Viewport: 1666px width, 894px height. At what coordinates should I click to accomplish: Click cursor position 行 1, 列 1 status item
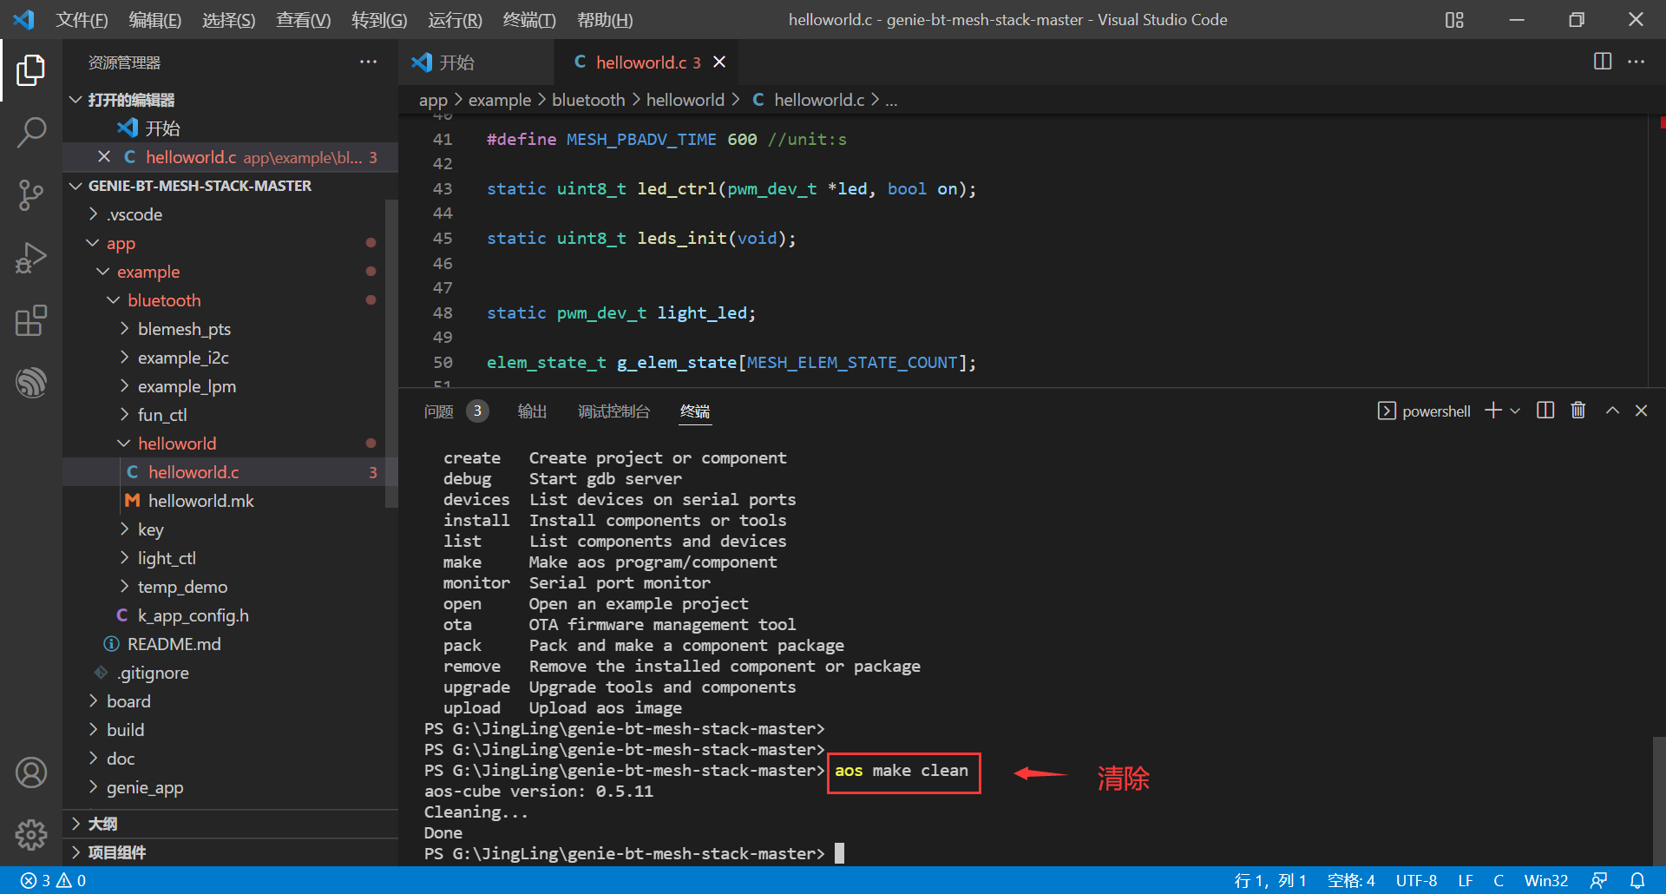1269,880
